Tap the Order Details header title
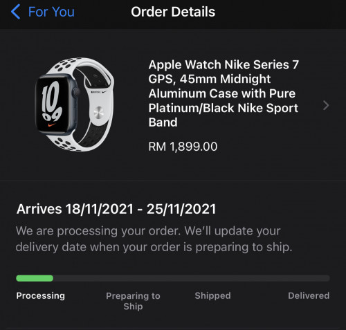 173,12
